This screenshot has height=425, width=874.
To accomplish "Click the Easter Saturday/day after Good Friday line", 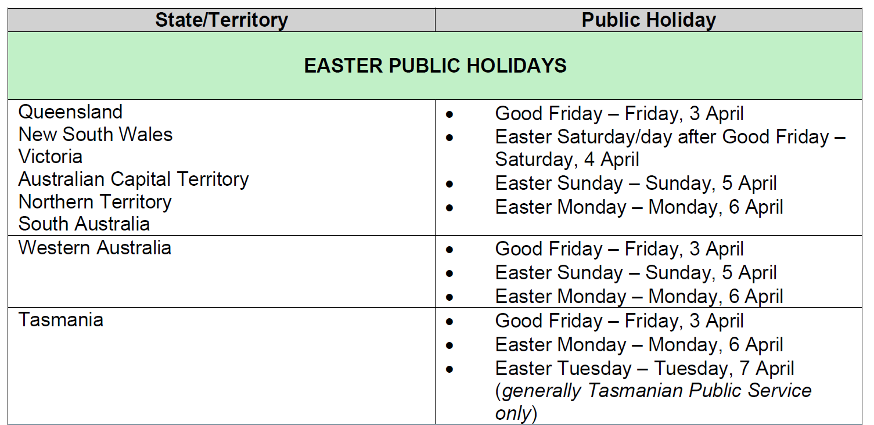I will point(670,137).
